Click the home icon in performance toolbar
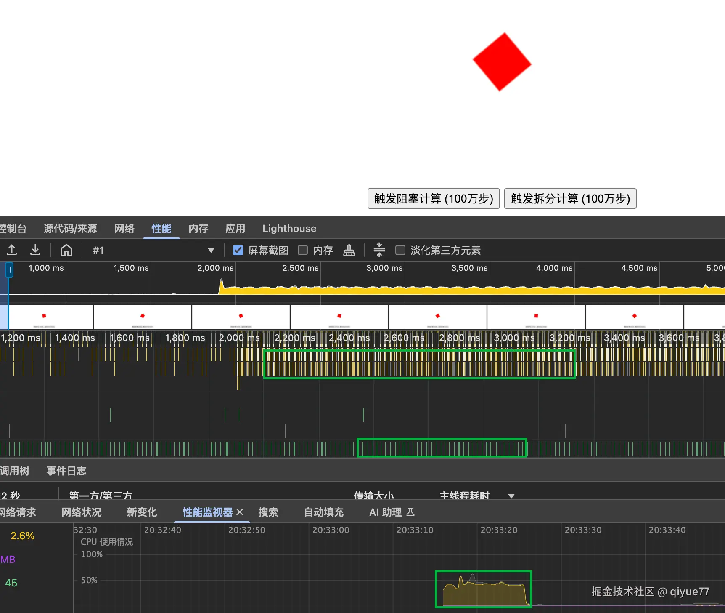Screen dimensions: 725x613 pyautogui.click(x=66, y=250)
